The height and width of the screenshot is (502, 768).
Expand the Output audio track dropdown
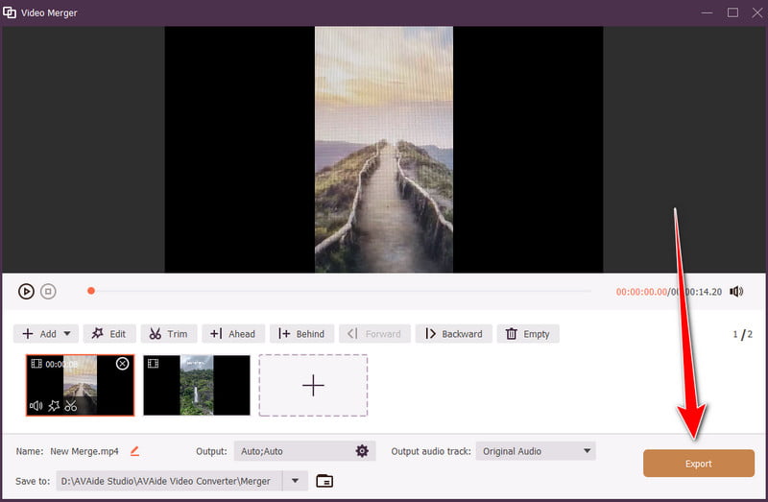tap(588, 451)
